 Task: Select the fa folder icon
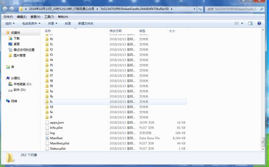point(47,91)
